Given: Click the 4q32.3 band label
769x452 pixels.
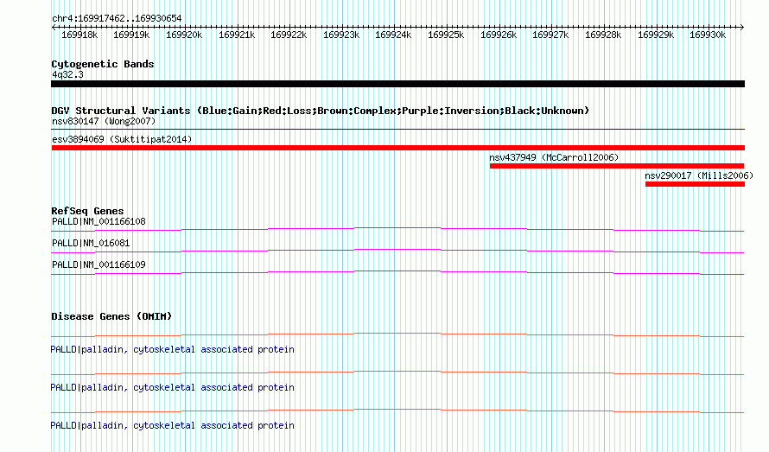Looking at the screenshot, I should [x=67, y=74].
